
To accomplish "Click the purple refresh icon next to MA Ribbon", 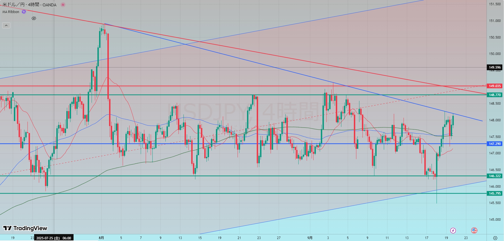I will [24, 12].
